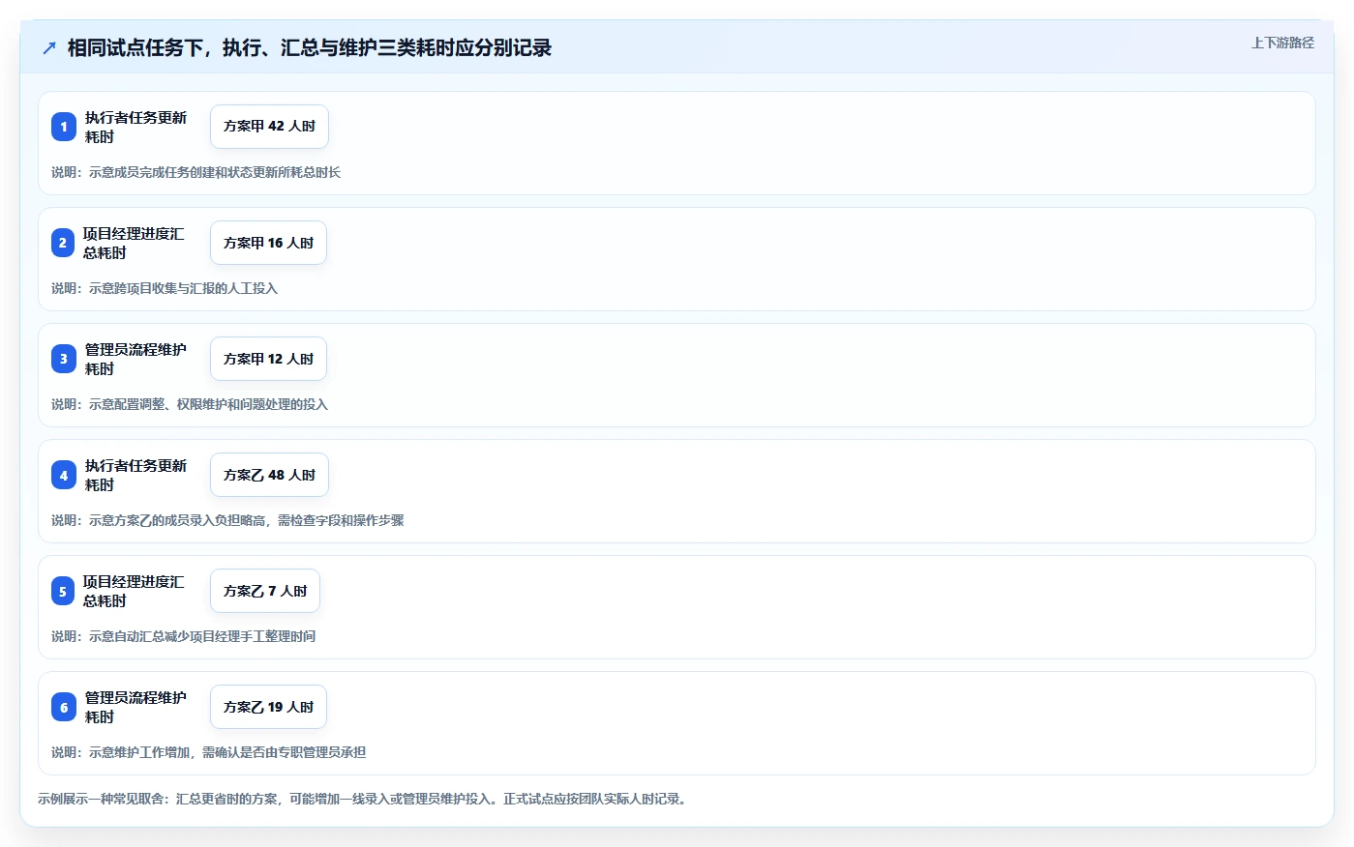Click the blue number 2 badge

tap(63, 243)
